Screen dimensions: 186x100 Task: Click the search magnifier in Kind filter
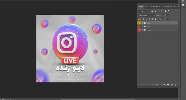(139, 12)
